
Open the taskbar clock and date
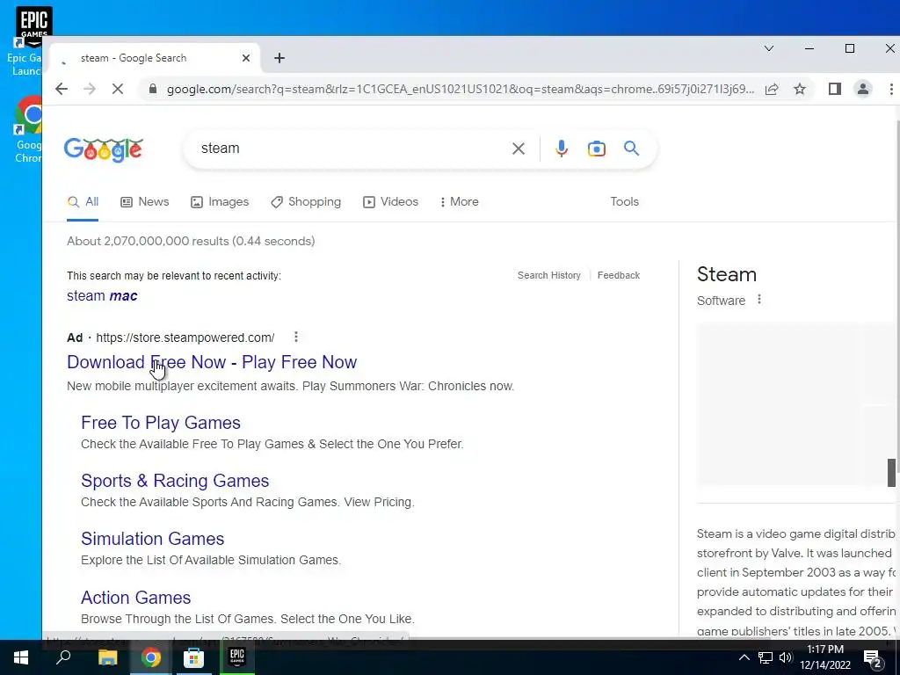click(x=825, y=657)
